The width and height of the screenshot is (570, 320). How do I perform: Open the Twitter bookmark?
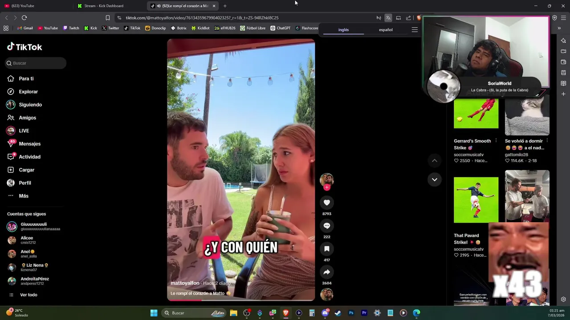[x=110, y=28]
